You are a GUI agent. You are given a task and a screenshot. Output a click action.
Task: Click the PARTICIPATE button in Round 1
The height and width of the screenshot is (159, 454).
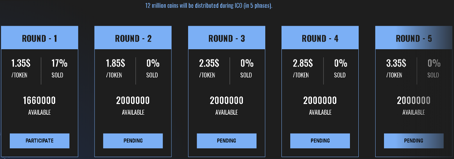pos(40,141)
